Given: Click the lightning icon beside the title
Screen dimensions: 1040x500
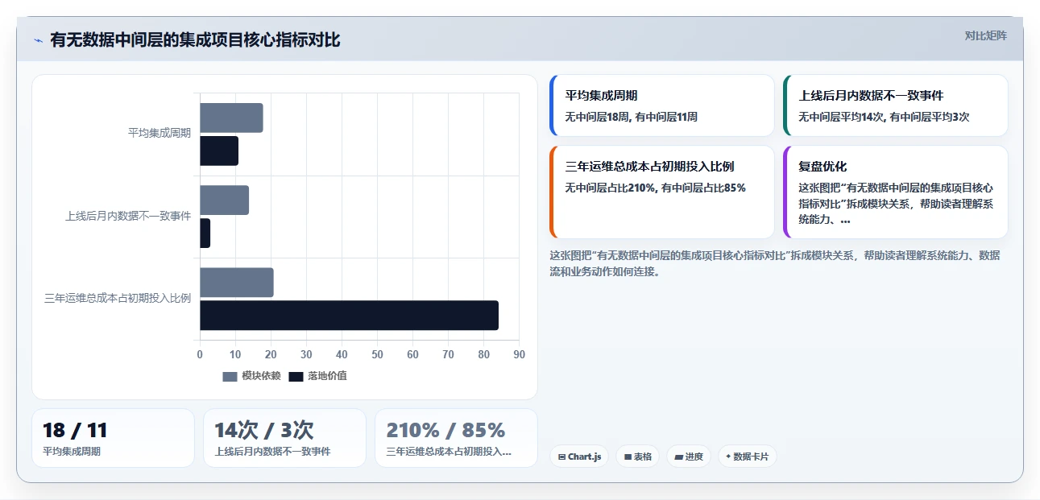Looking at the screenshot, I should [38, 40].
